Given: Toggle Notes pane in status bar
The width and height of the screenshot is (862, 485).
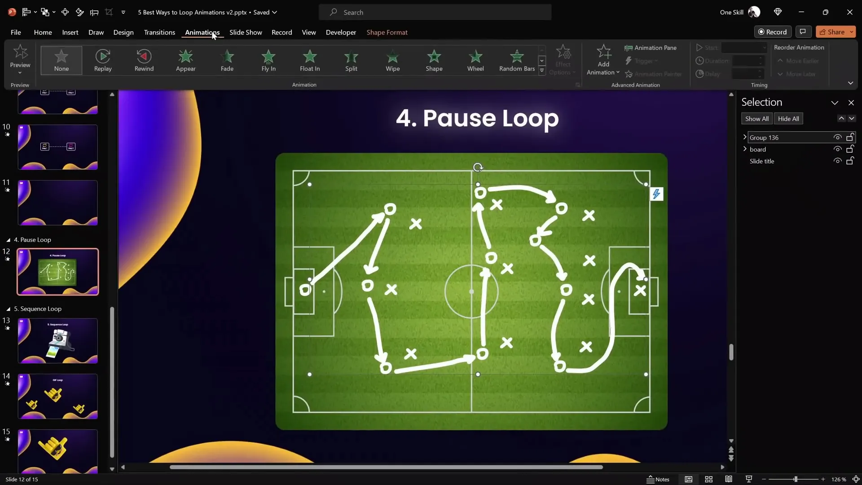Looking at the screenshot, I should click(658, 479).
